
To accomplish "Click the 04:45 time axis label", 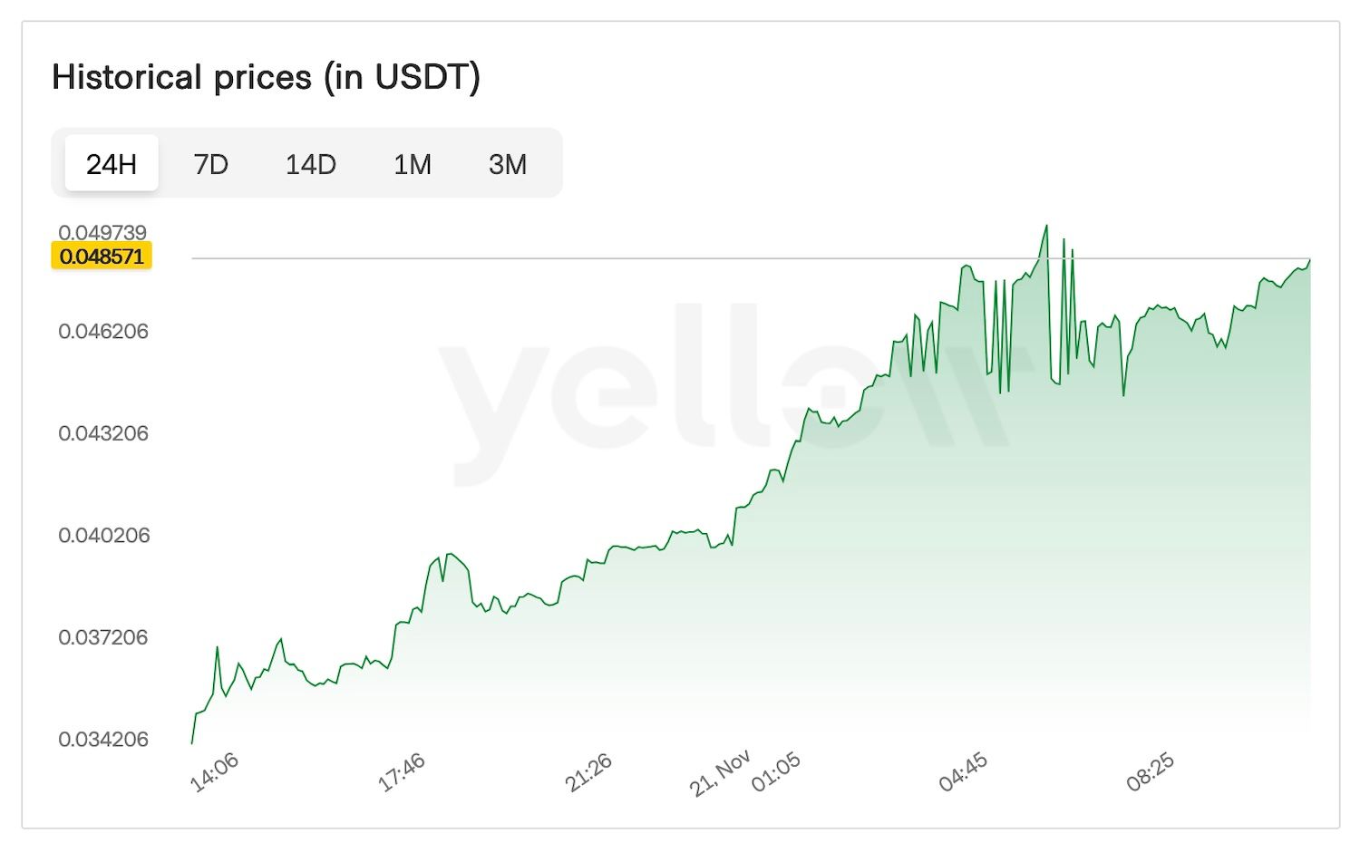I will click(x=963, y=773).
